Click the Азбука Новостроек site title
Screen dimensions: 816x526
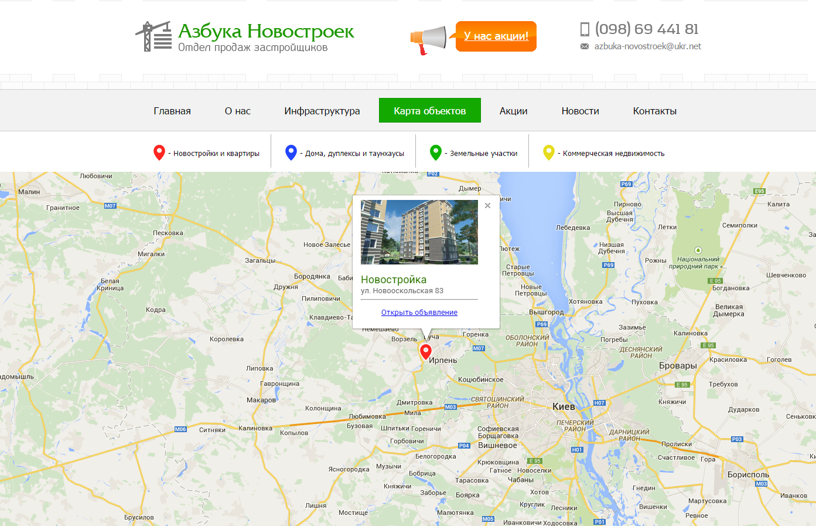(266, 30)
